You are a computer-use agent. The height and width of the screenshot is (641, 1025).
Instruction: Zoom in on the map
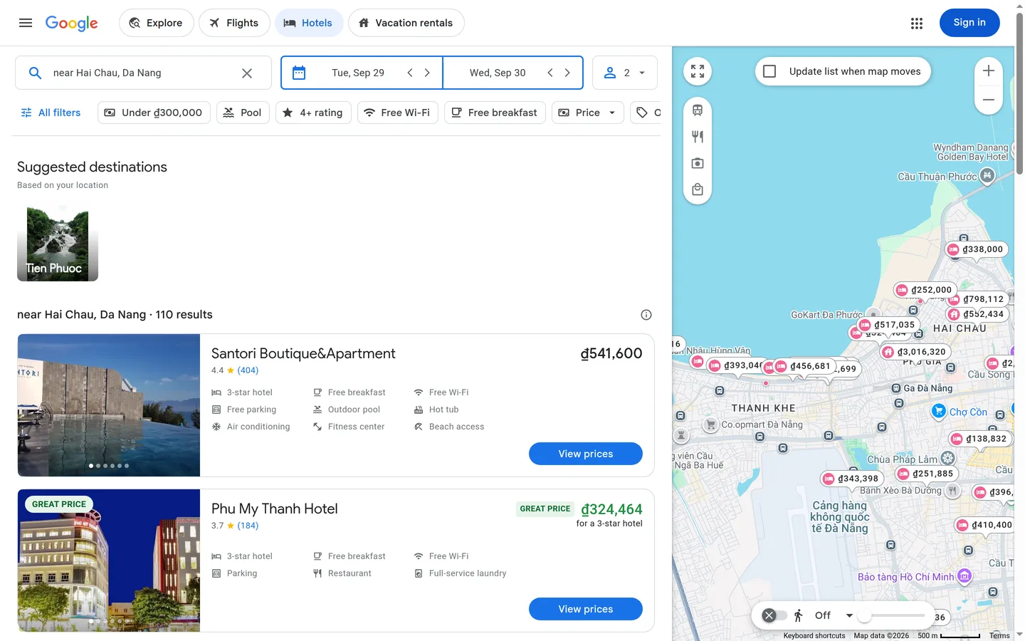[989, 71]
